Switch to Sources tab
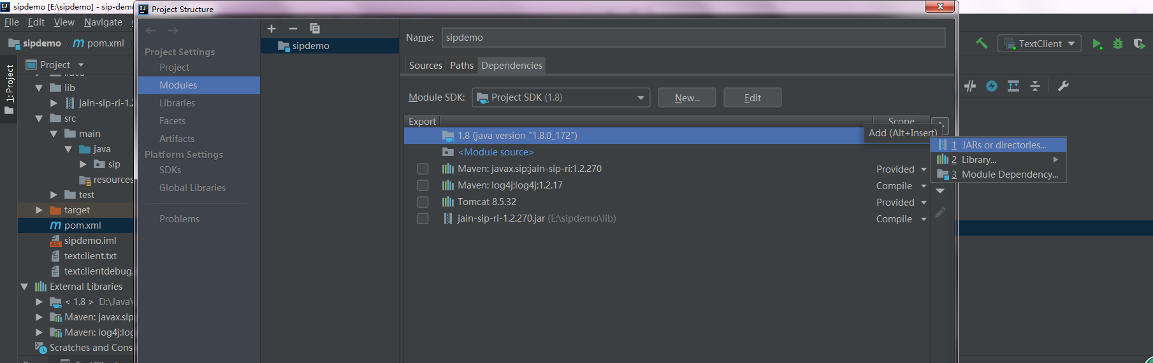The image size is (1153, 363). pos(425,65)
